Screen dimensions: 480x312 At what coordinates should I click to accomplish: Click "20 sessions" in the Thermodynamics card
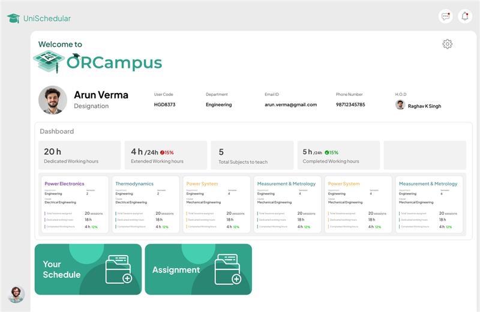tap(164, 213)
